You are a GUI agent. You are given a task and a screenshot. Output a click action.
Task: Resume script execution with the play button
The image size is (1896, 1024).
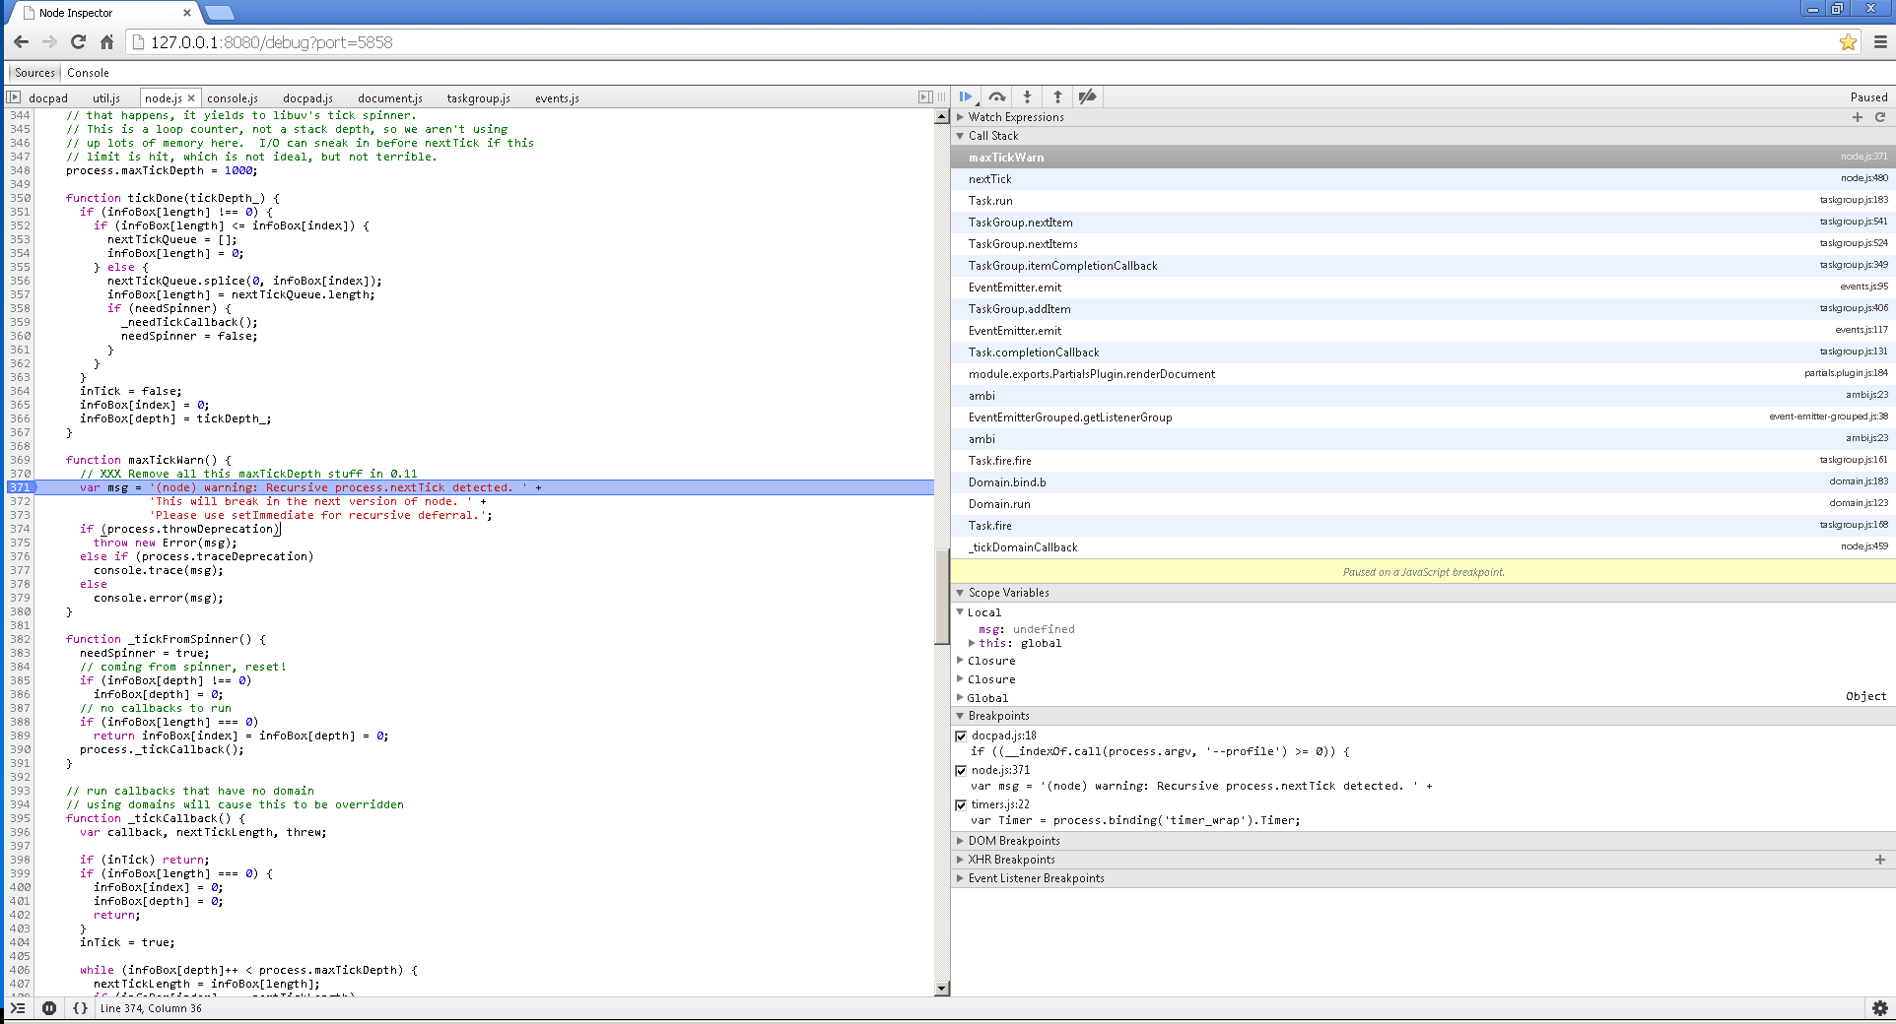(966, 96)
